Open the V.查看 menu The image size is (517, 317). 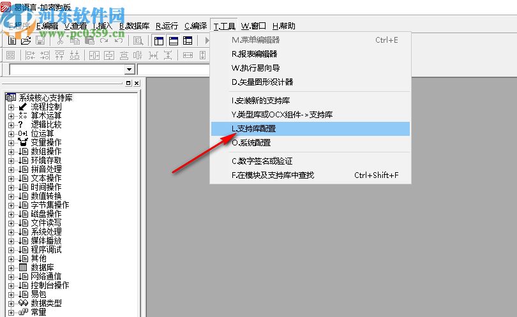(75, 26)
